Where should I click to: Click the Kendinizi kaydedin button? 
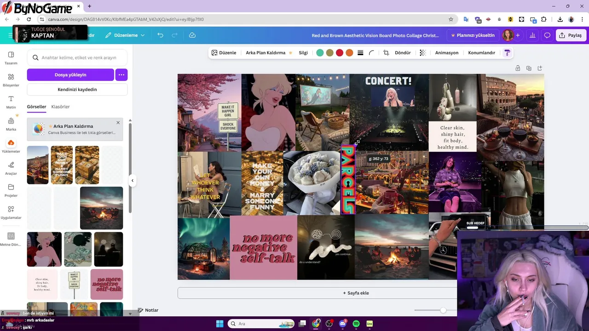click(x=77, y=90)
